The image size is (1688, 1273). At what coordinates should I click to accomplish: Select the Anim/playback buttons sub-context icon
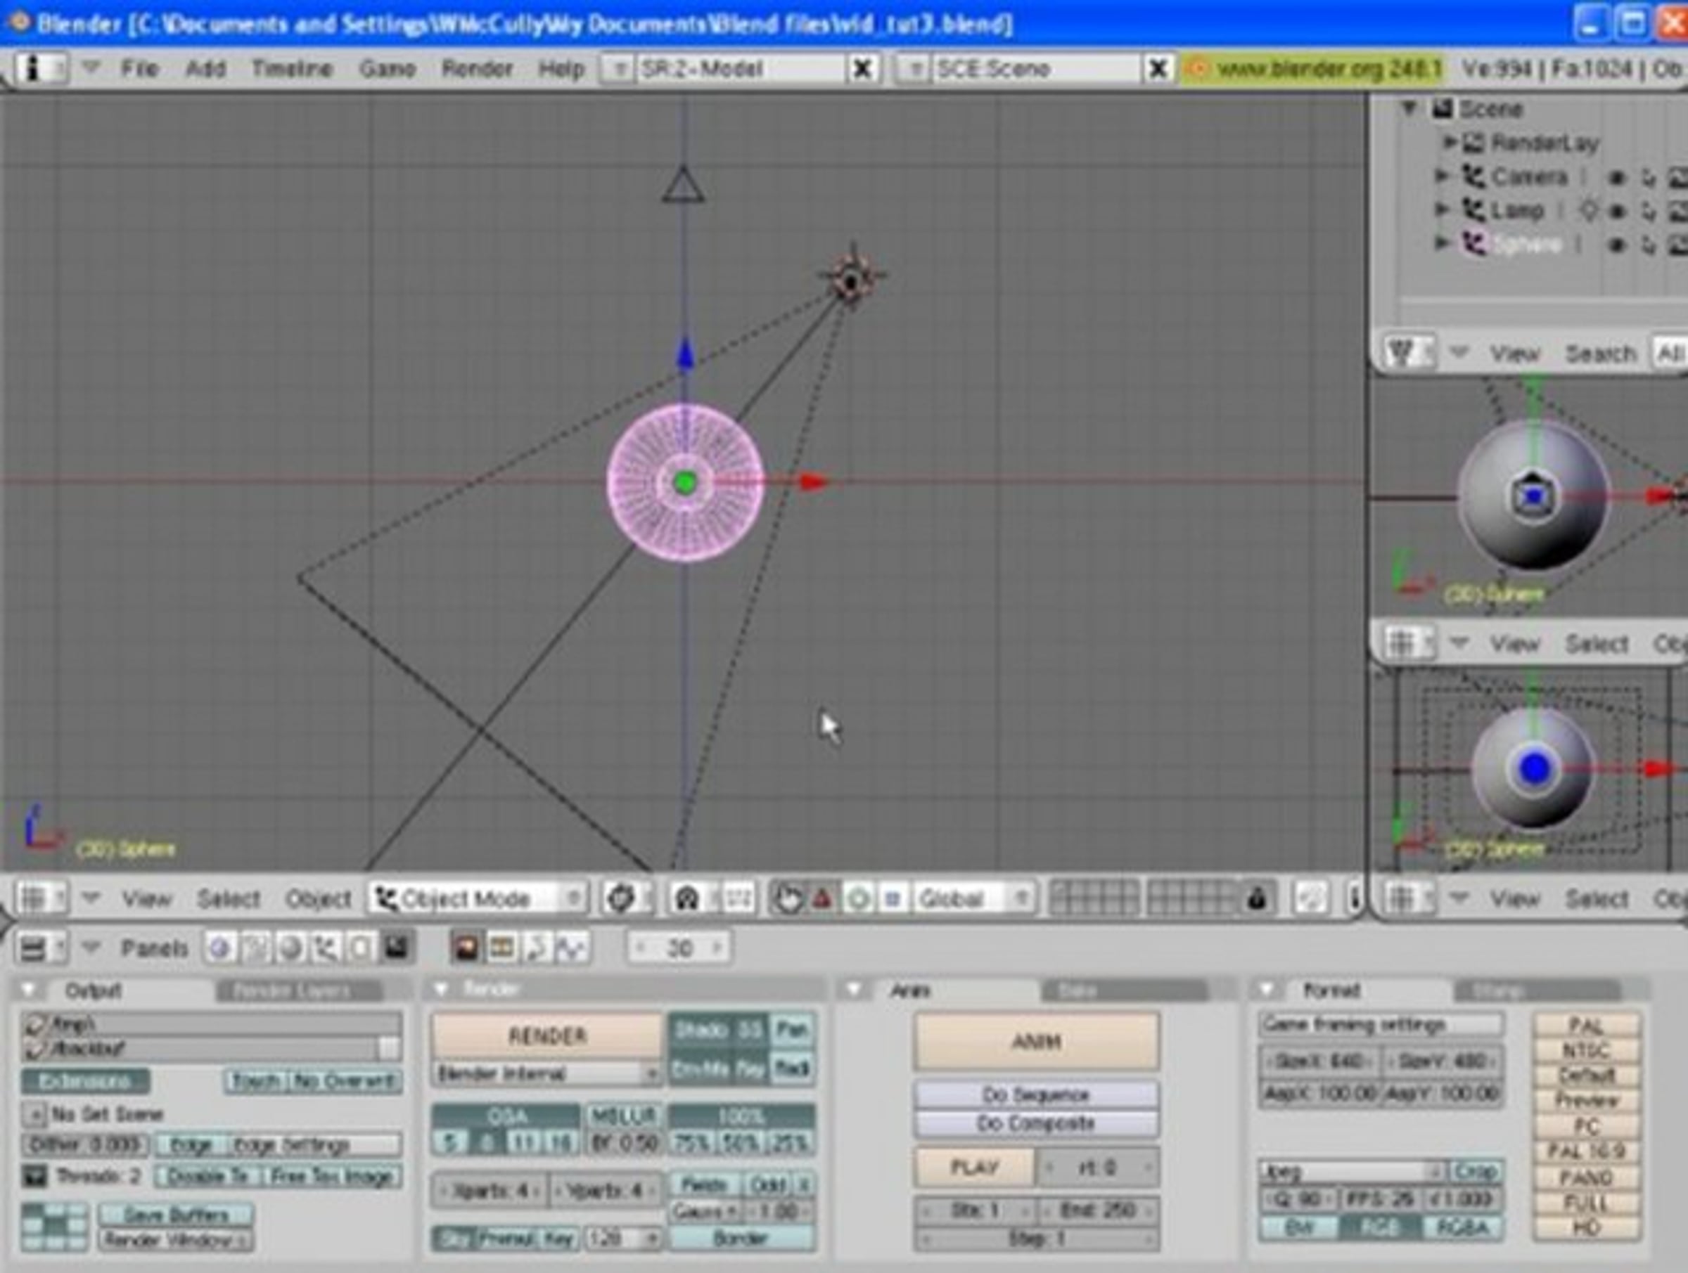coord(537,948)
